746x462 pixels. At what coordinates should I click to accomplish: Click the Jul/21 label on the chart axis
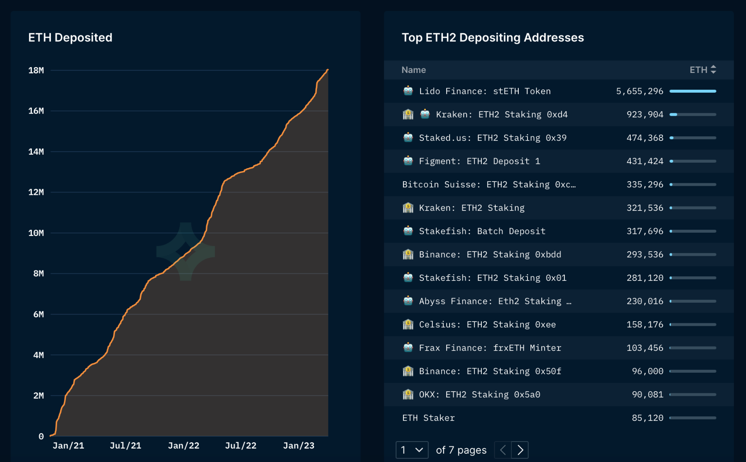125,446
